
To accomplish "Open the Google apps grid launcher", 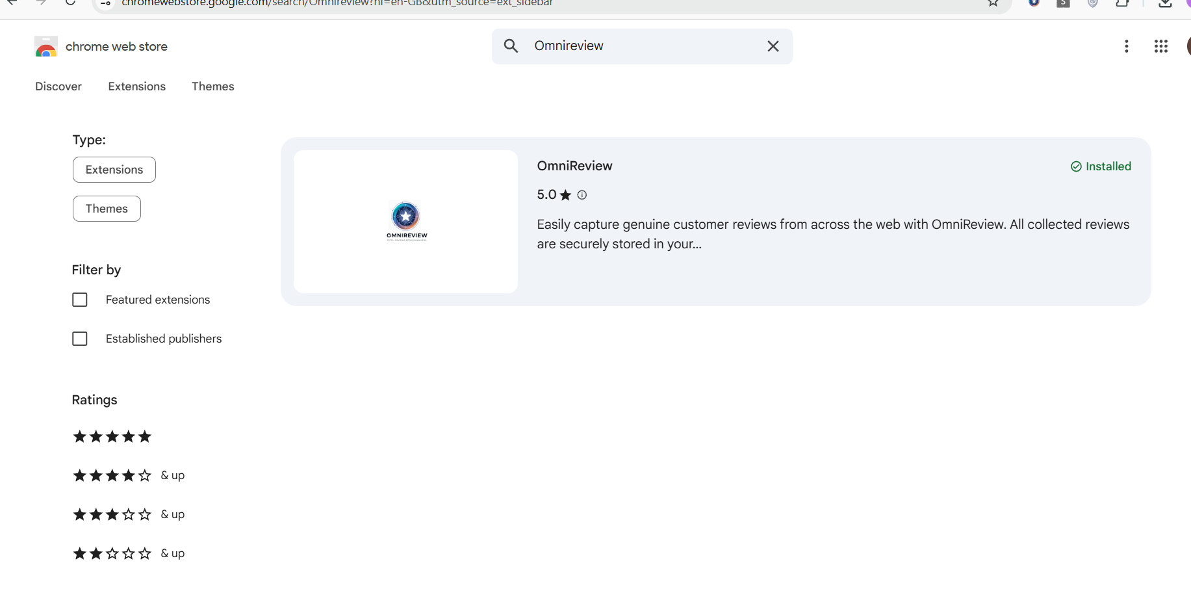I will coord(1160,46).
